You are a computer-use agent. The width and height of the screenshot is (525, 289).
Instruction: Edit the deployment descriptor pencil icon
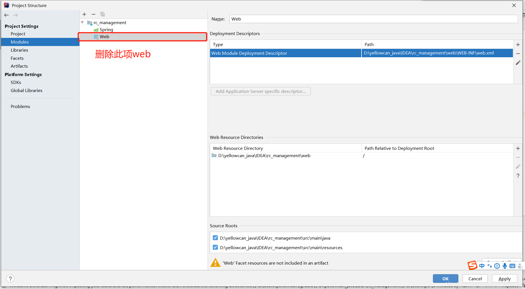click(x=518, y=63)
